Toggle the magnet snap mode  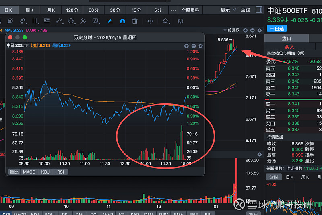122,21
